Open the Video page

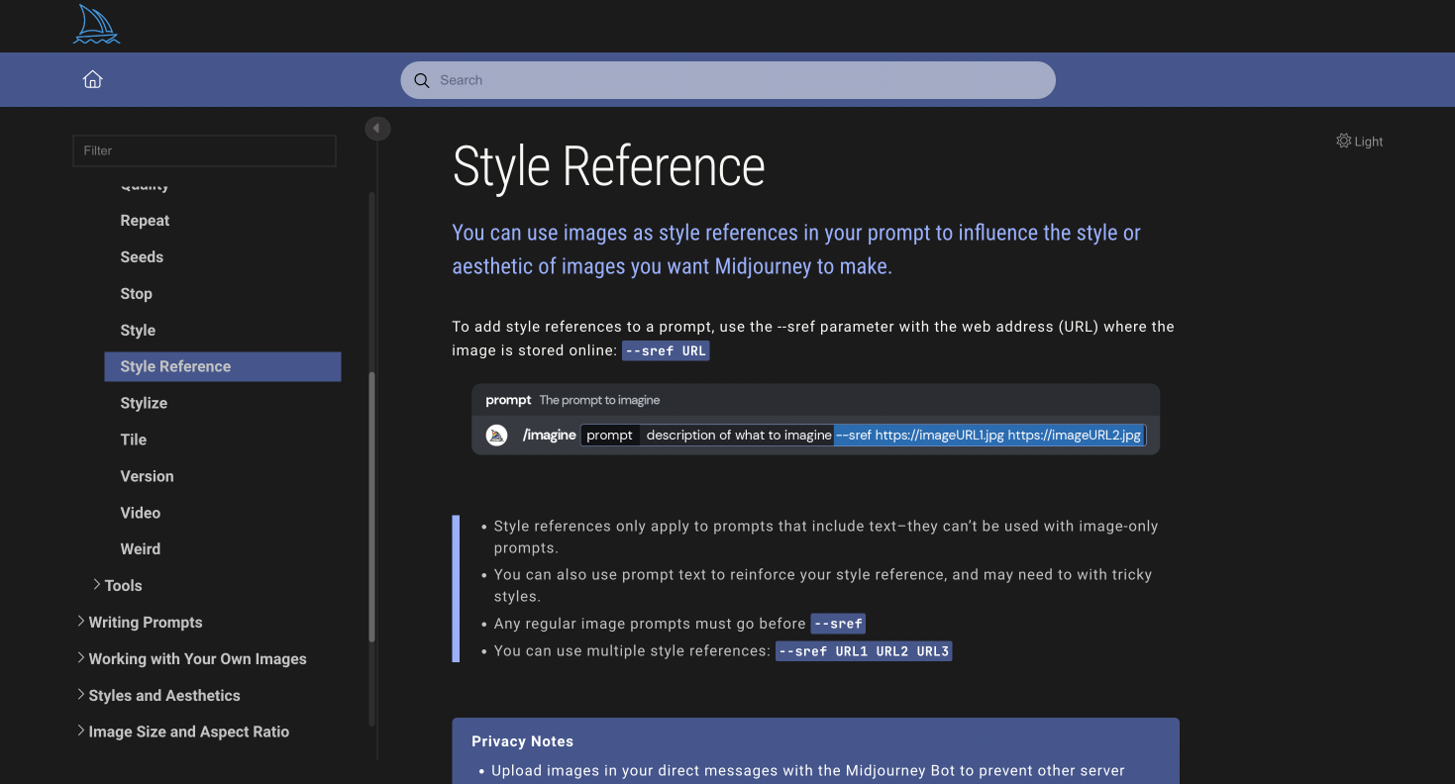(140, 513)
